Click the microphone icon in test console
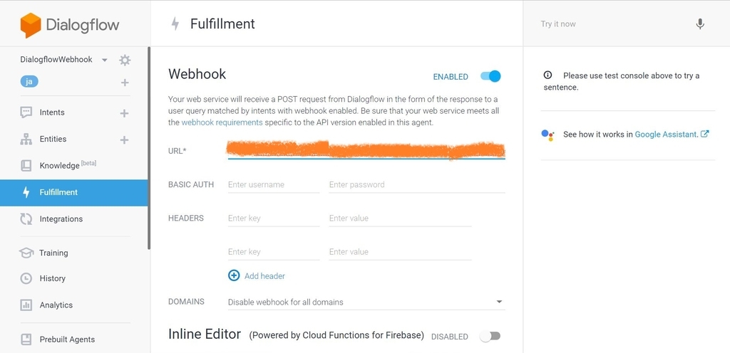The height and width of the screenshot is (353, 730). (700, 24)
